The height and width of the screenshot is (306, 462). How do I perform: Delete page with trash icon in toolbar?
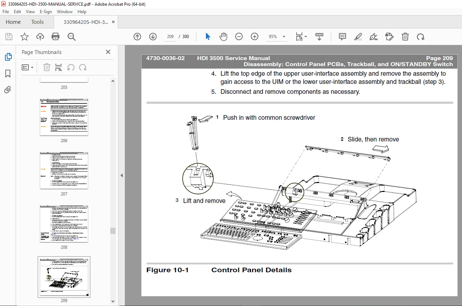[405, 37]
